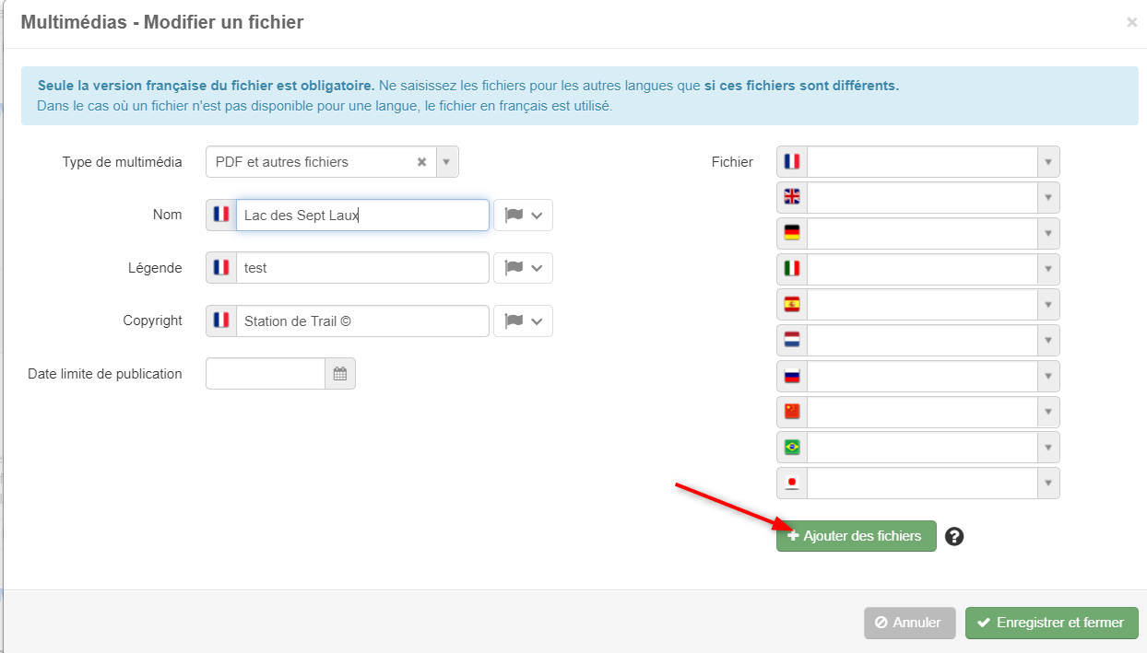Screen dimensions: 1147x653
Task: Close the Modifier un fichier dialog
Action: point(1132,22)
